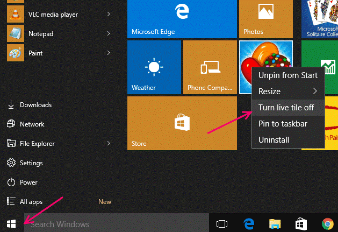
Task: Open the Resize submenu arrow
Action: pos(315,91)
